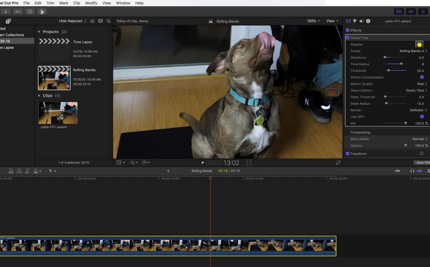Screen dimensions: 430x267
Task: Open the keyword editor key icon
Action: 18,12
